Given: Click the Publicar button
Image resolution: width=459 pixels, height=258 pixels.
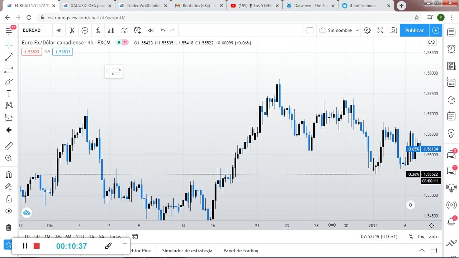Looking at the screenshot, I should (x=414, y=30).
